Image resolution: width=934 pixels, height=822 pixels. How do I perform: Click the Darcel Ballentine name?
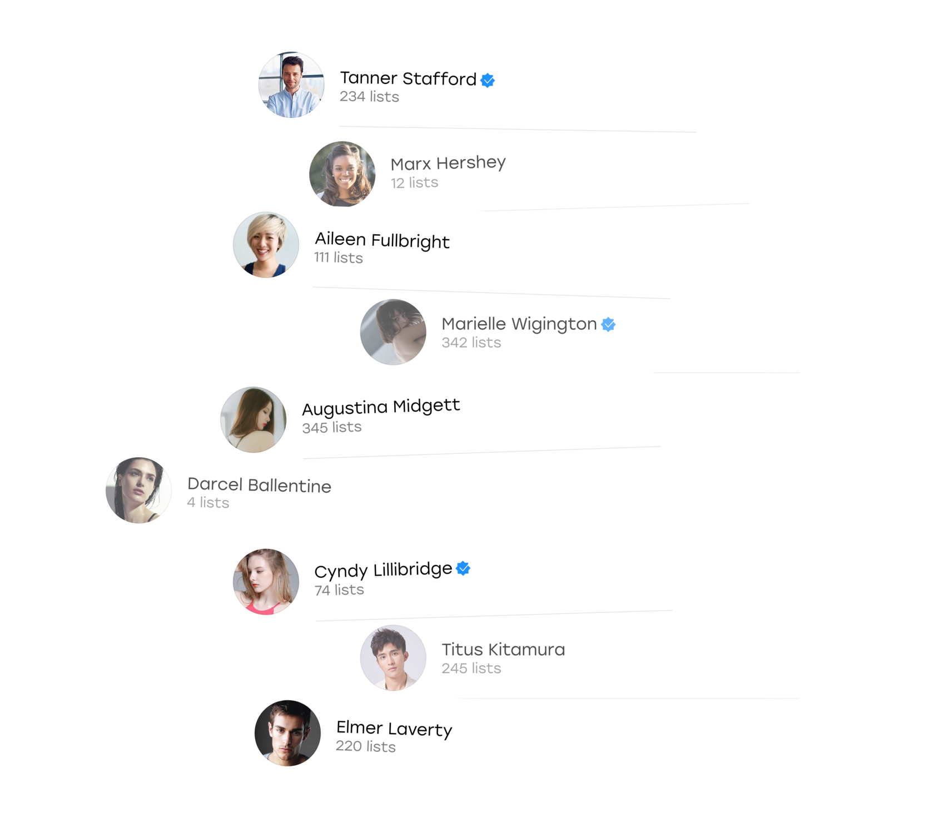coord(259,485)
